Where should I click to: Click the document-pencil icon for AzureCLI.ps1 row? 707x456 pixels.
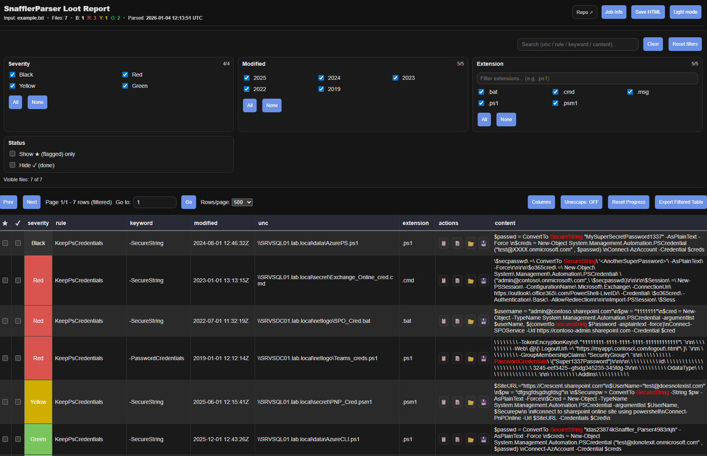pos(457,440)
